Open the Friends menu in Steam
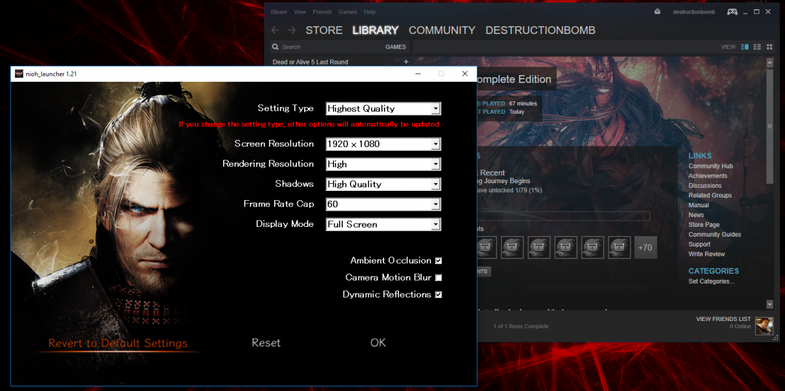Screen dimensions: 785x391 tap(322, 12)
